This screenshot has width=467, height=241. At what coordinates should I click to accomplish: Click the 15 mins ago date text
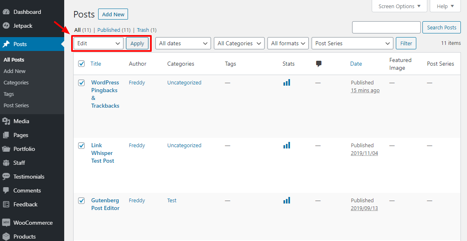tap(365, 91)
